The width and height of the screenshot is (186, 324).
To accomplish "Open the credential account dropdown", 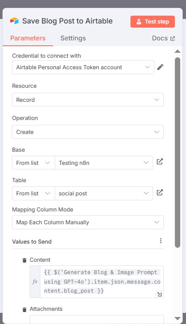I will (x=83, y=67).
